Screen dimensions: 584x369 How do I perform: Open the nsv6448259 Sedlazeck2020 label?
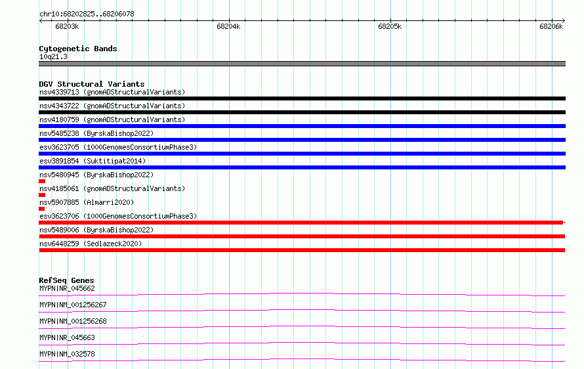[x=91, y=244]
